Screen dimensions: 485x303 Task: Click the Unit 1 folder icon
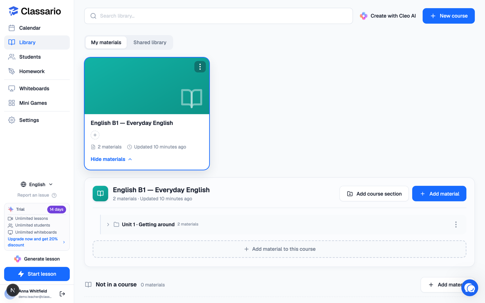[116, 225]
